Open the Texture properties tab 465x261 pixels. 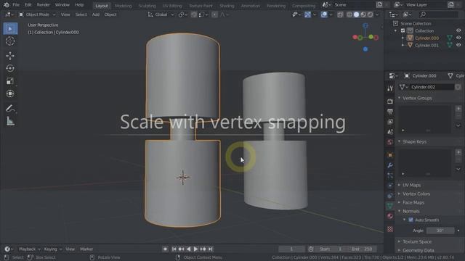[390, 229]
